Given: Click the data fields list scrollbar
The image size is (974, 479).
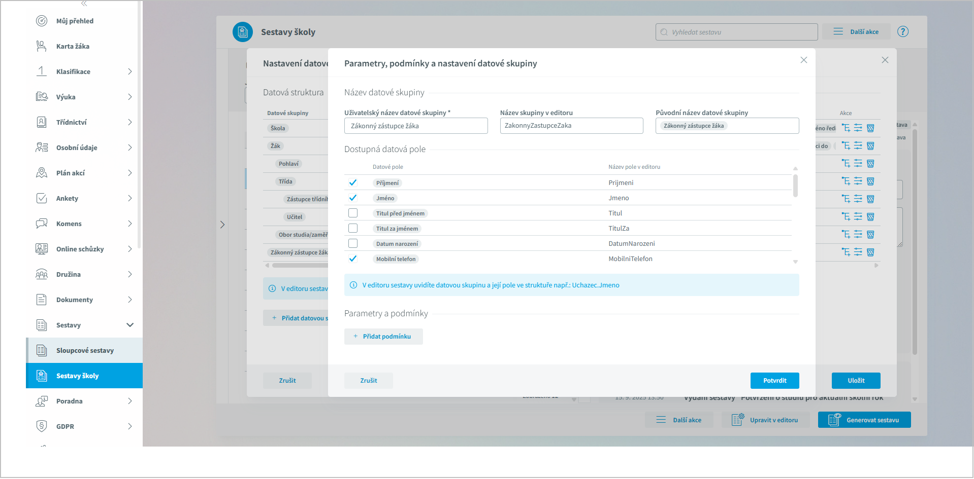Looking at the screenshot, I should [x=795, y=186].
